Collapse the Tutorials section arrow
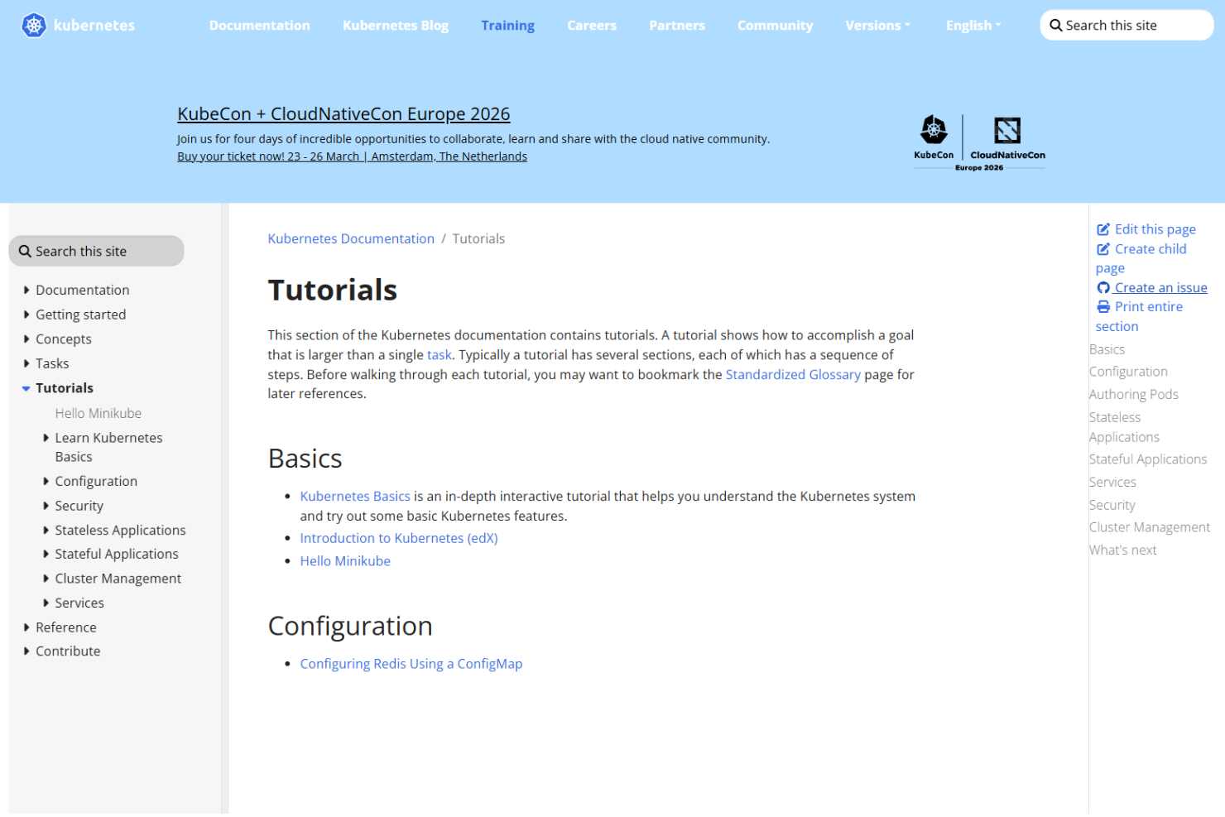The width and height of the screenshot is (1225, 817). coord(26,388)
